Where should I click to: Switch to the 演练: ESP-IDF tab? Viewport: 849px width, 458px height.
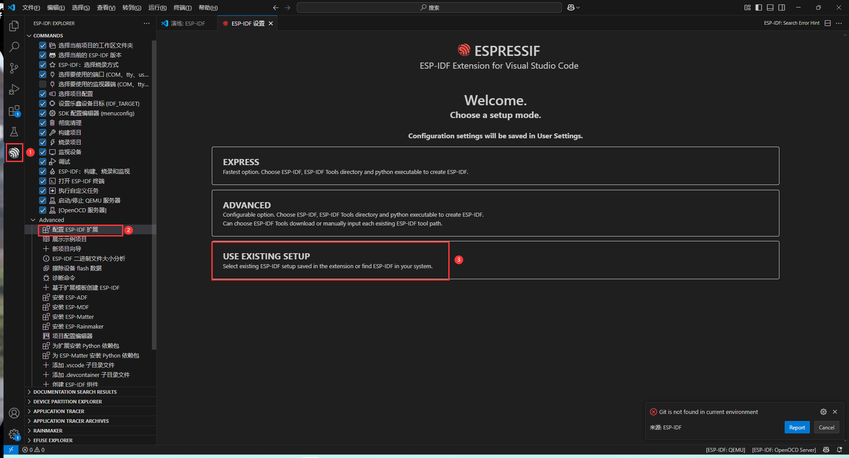(x=188, y=23)
